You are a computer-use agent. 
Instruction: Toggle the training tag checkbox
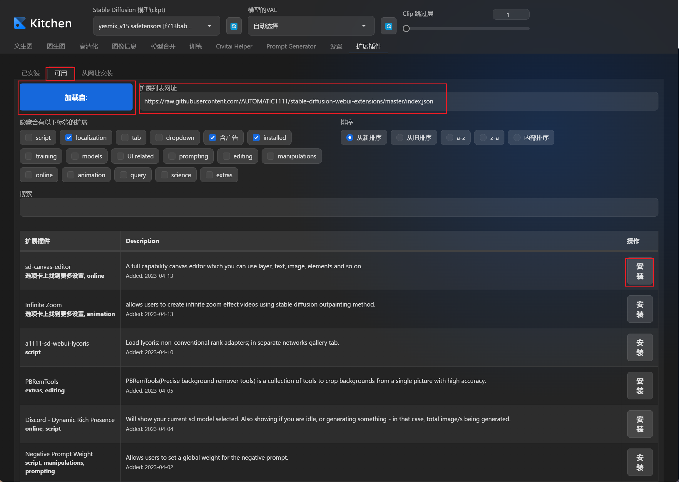(x=29, y=156)
